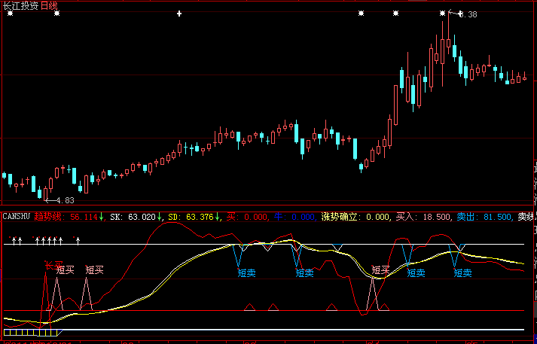Screen dimensions: 537x344
Task: Click the blue 卖出: 81.500 label
Action: coord(483,217)
